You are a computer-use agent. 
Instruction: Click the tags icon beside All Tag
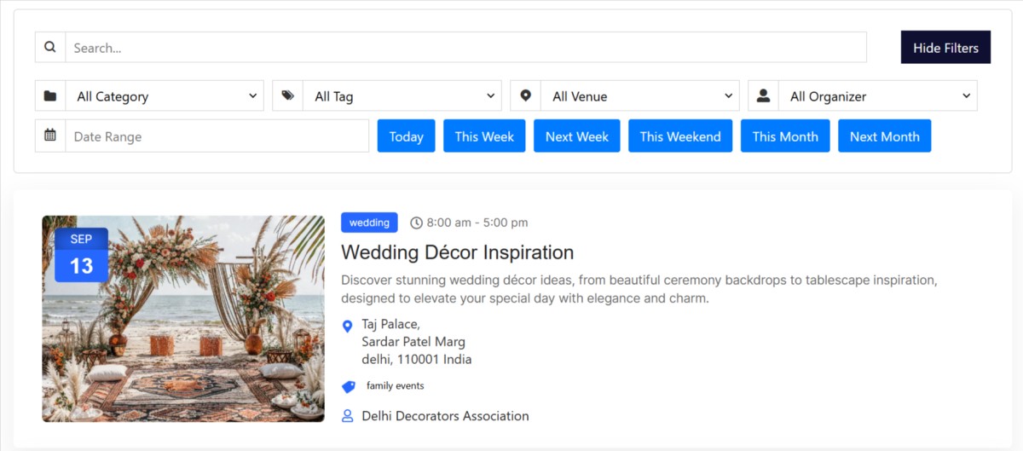pos(287,96)
